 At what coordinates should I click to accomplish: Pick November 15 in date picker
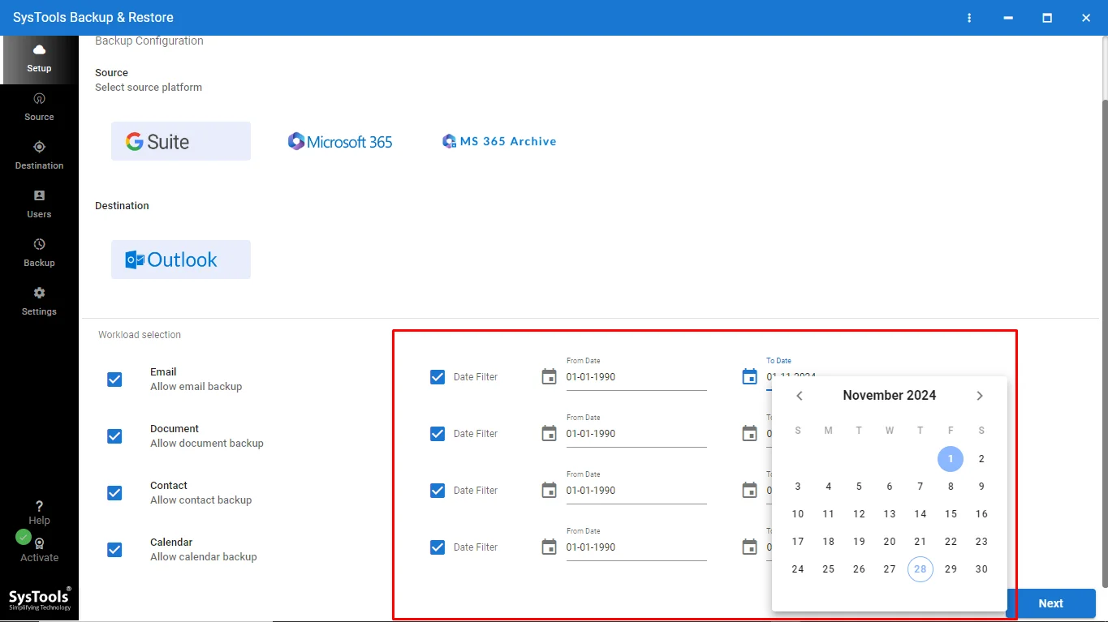pos(951,514)
